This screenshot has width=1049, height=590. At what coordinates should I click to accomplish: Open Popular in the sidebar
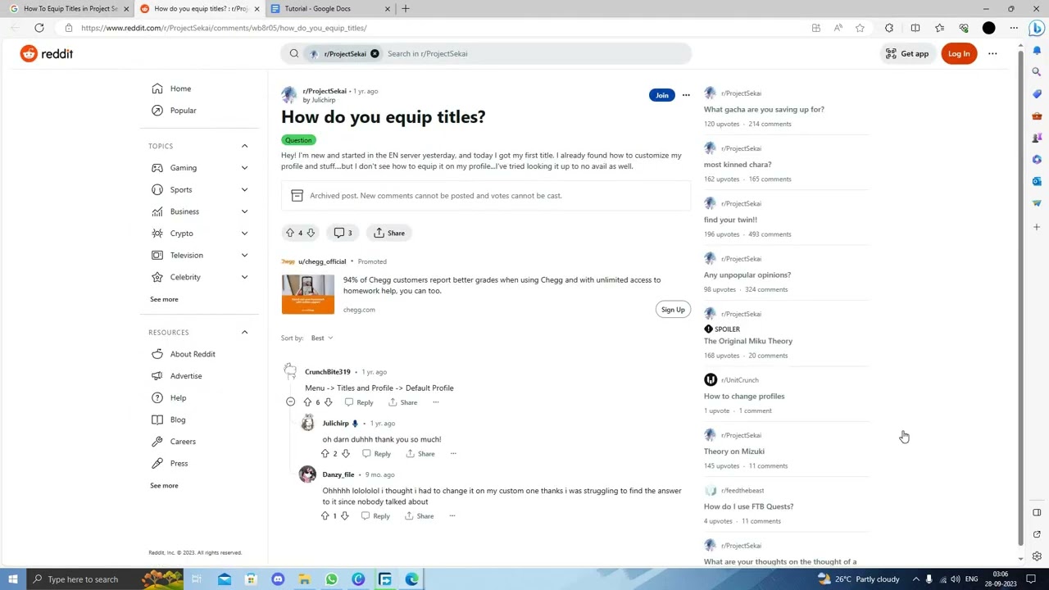click(x=183, y=110)
